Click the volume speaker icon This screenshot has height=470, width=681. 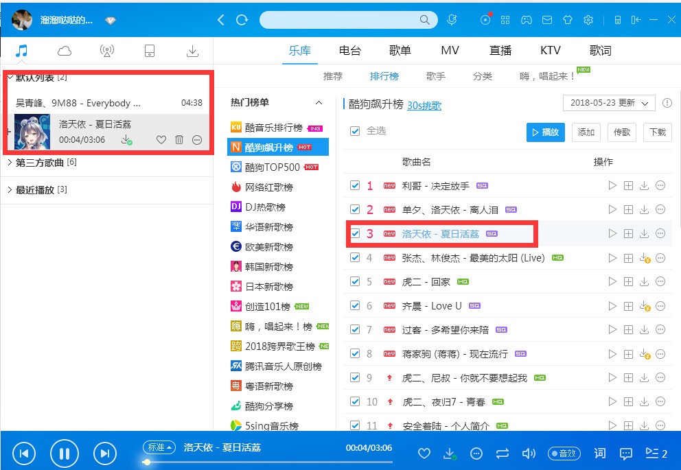(528, 454)
